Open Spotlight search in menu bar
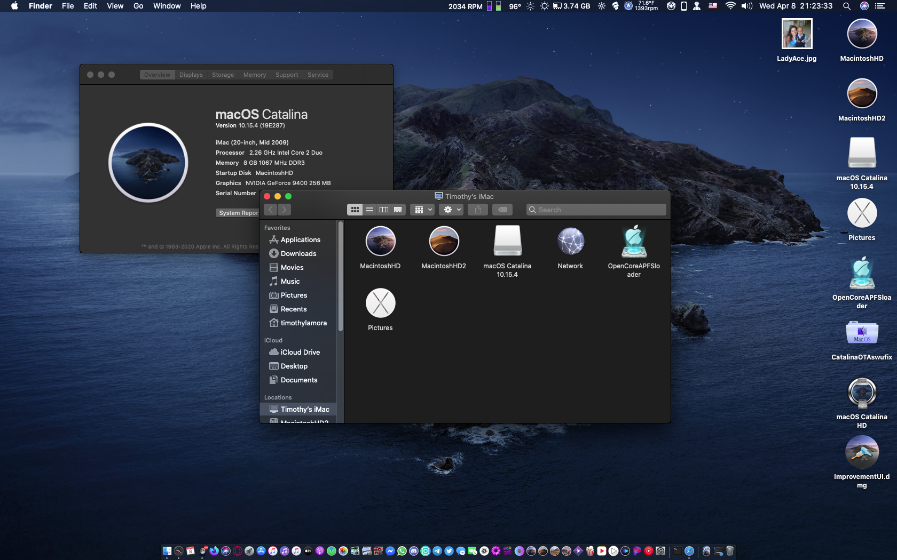The height and width of the screenshot is (560, 897). coord(846,6)
